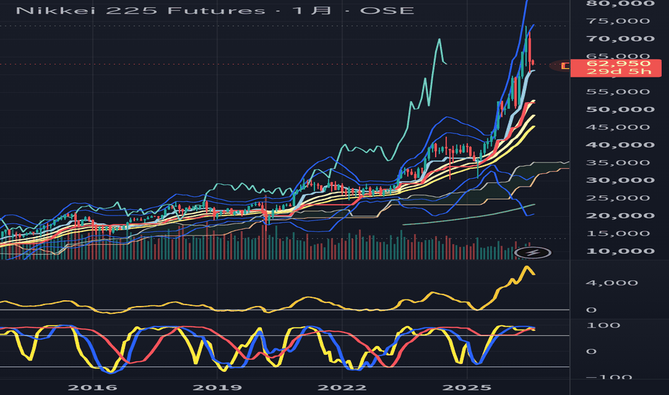Viewport: 669px width, 395px height.
Task: Click the 29d 5h countdown text
Action: click(x=619, y=71)
